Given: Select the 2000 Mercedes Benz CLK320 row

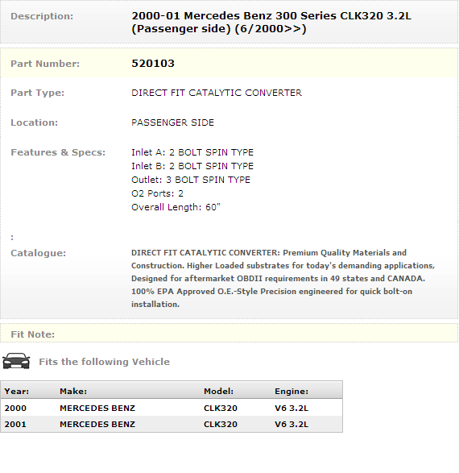Looking at the screenshot, I should click(172, 408).
